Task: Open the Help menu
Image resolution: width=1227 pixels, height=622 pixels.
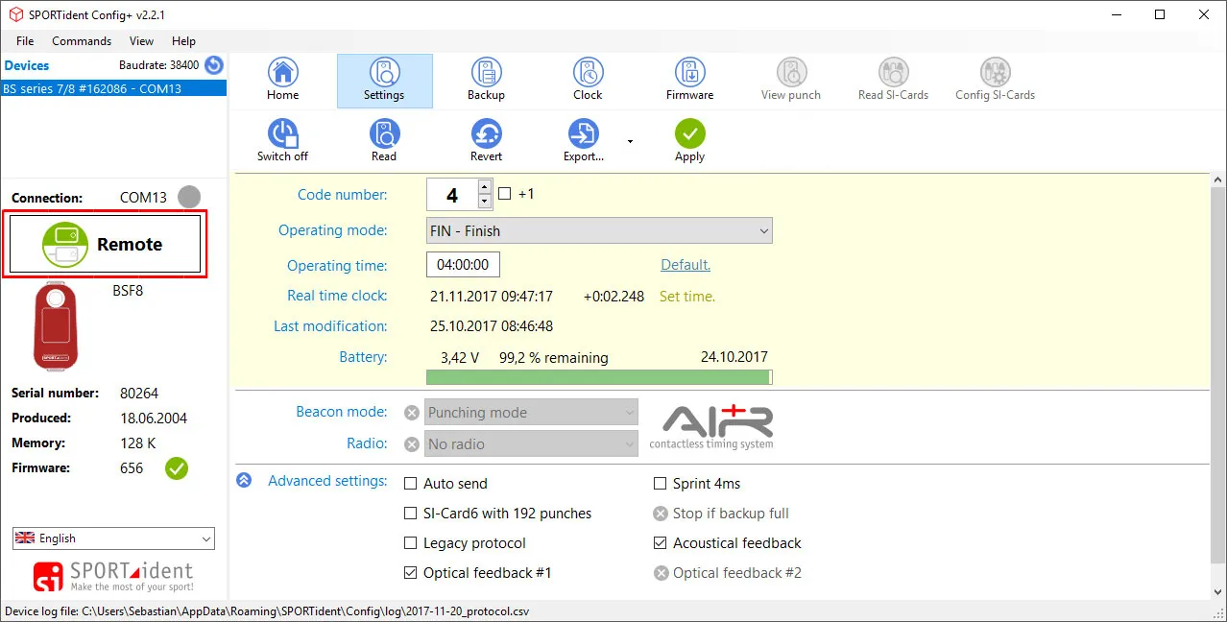Action: pyautogui.click(x=183, y=41)
